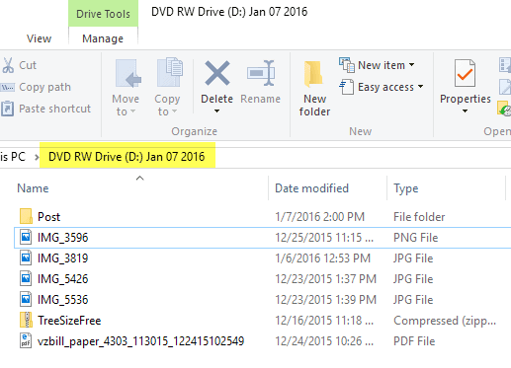Select the Drive Tools contextual tab
This screenshot has width=511, height=368.
tap(103, 14)
